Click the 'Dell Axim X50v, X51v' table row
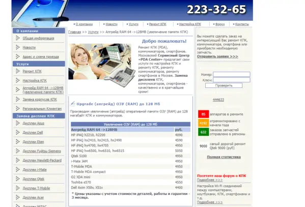Screen dimensions: 305x207 (x=130, y=188)
